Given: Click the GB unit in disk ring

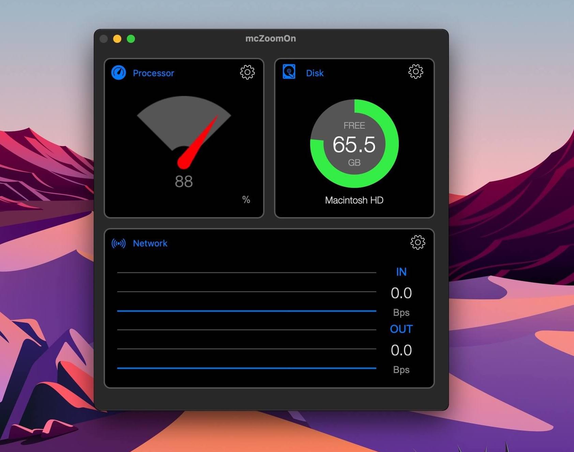Looking at the screenshot, I should coord(354,163).
